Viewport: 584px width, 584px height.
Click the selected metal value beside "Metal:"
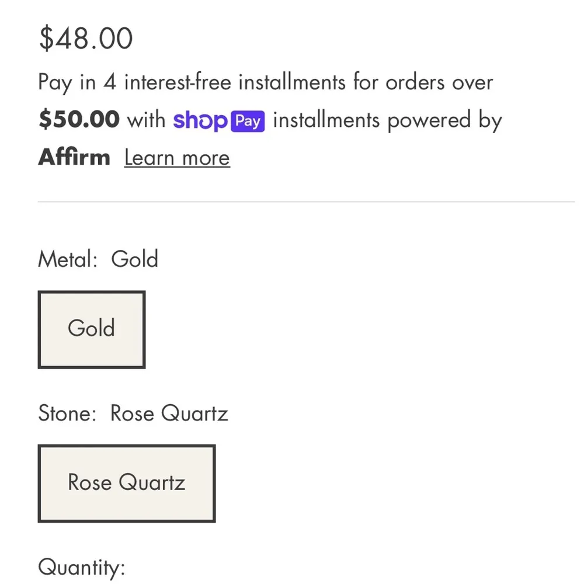[135, 259]
